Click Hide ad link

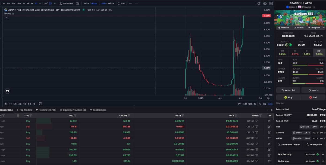(x=280, y=103)
